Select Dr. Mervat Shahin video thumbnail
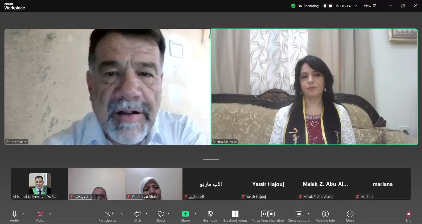Viewport: 422px width, 224px height. pyautogui.click(x=154, y=184)
